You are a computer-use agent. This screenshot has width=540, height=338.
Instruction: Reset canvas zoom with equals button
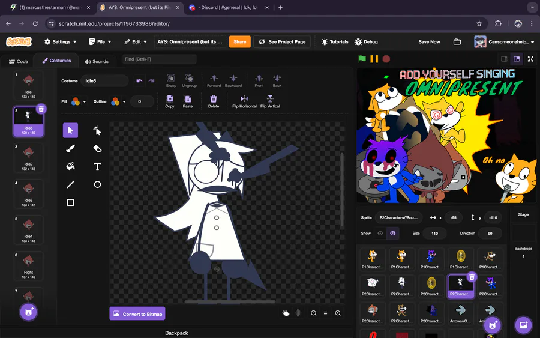click(325, 313)
